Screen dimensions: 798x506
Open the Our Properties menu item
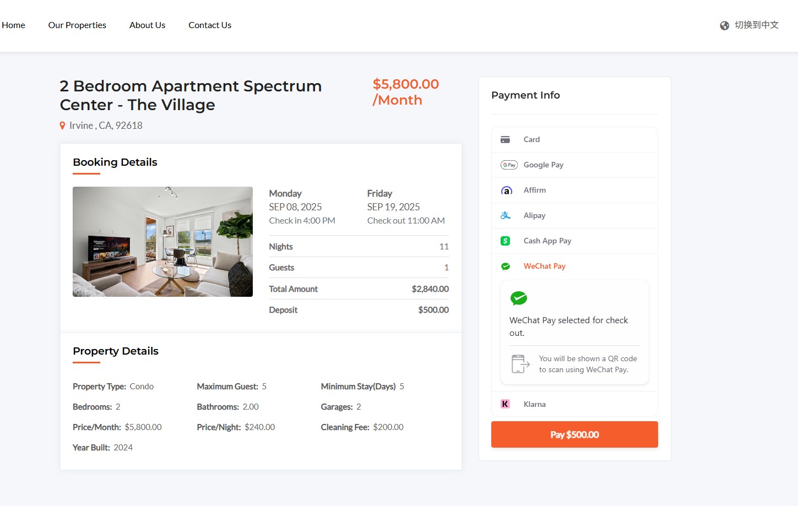tap(77, 25)
